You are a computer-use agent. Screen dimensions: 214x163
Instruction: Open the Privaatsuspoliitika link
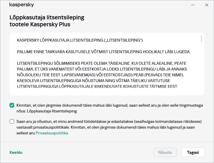pyautogui.click(x=52, y=133)
